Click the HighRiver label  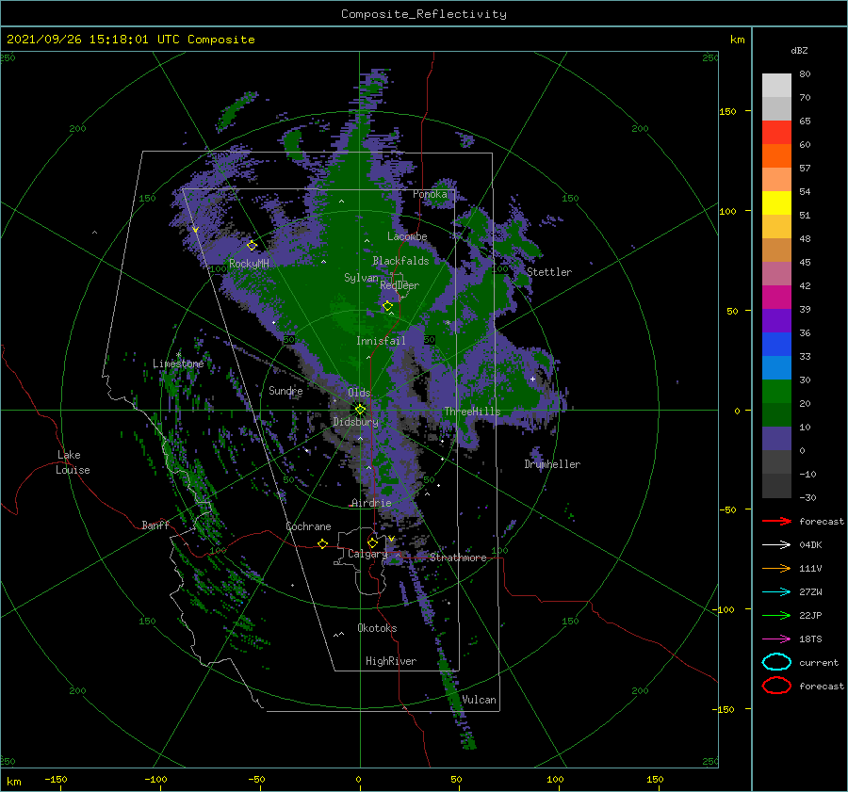(x=391, y=661)
